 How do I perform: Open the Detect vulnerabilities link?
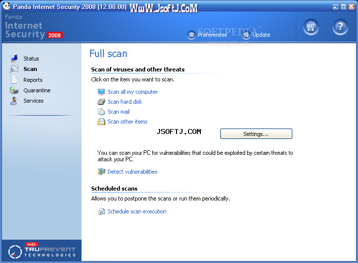(132, 172)
